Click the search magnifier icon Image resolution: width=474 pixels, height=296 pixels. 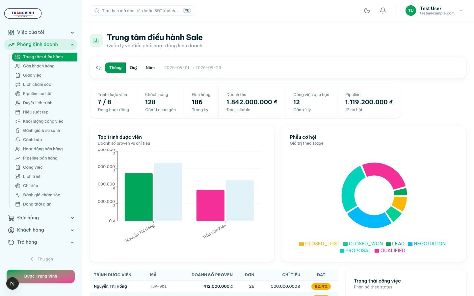click(97, 11)
